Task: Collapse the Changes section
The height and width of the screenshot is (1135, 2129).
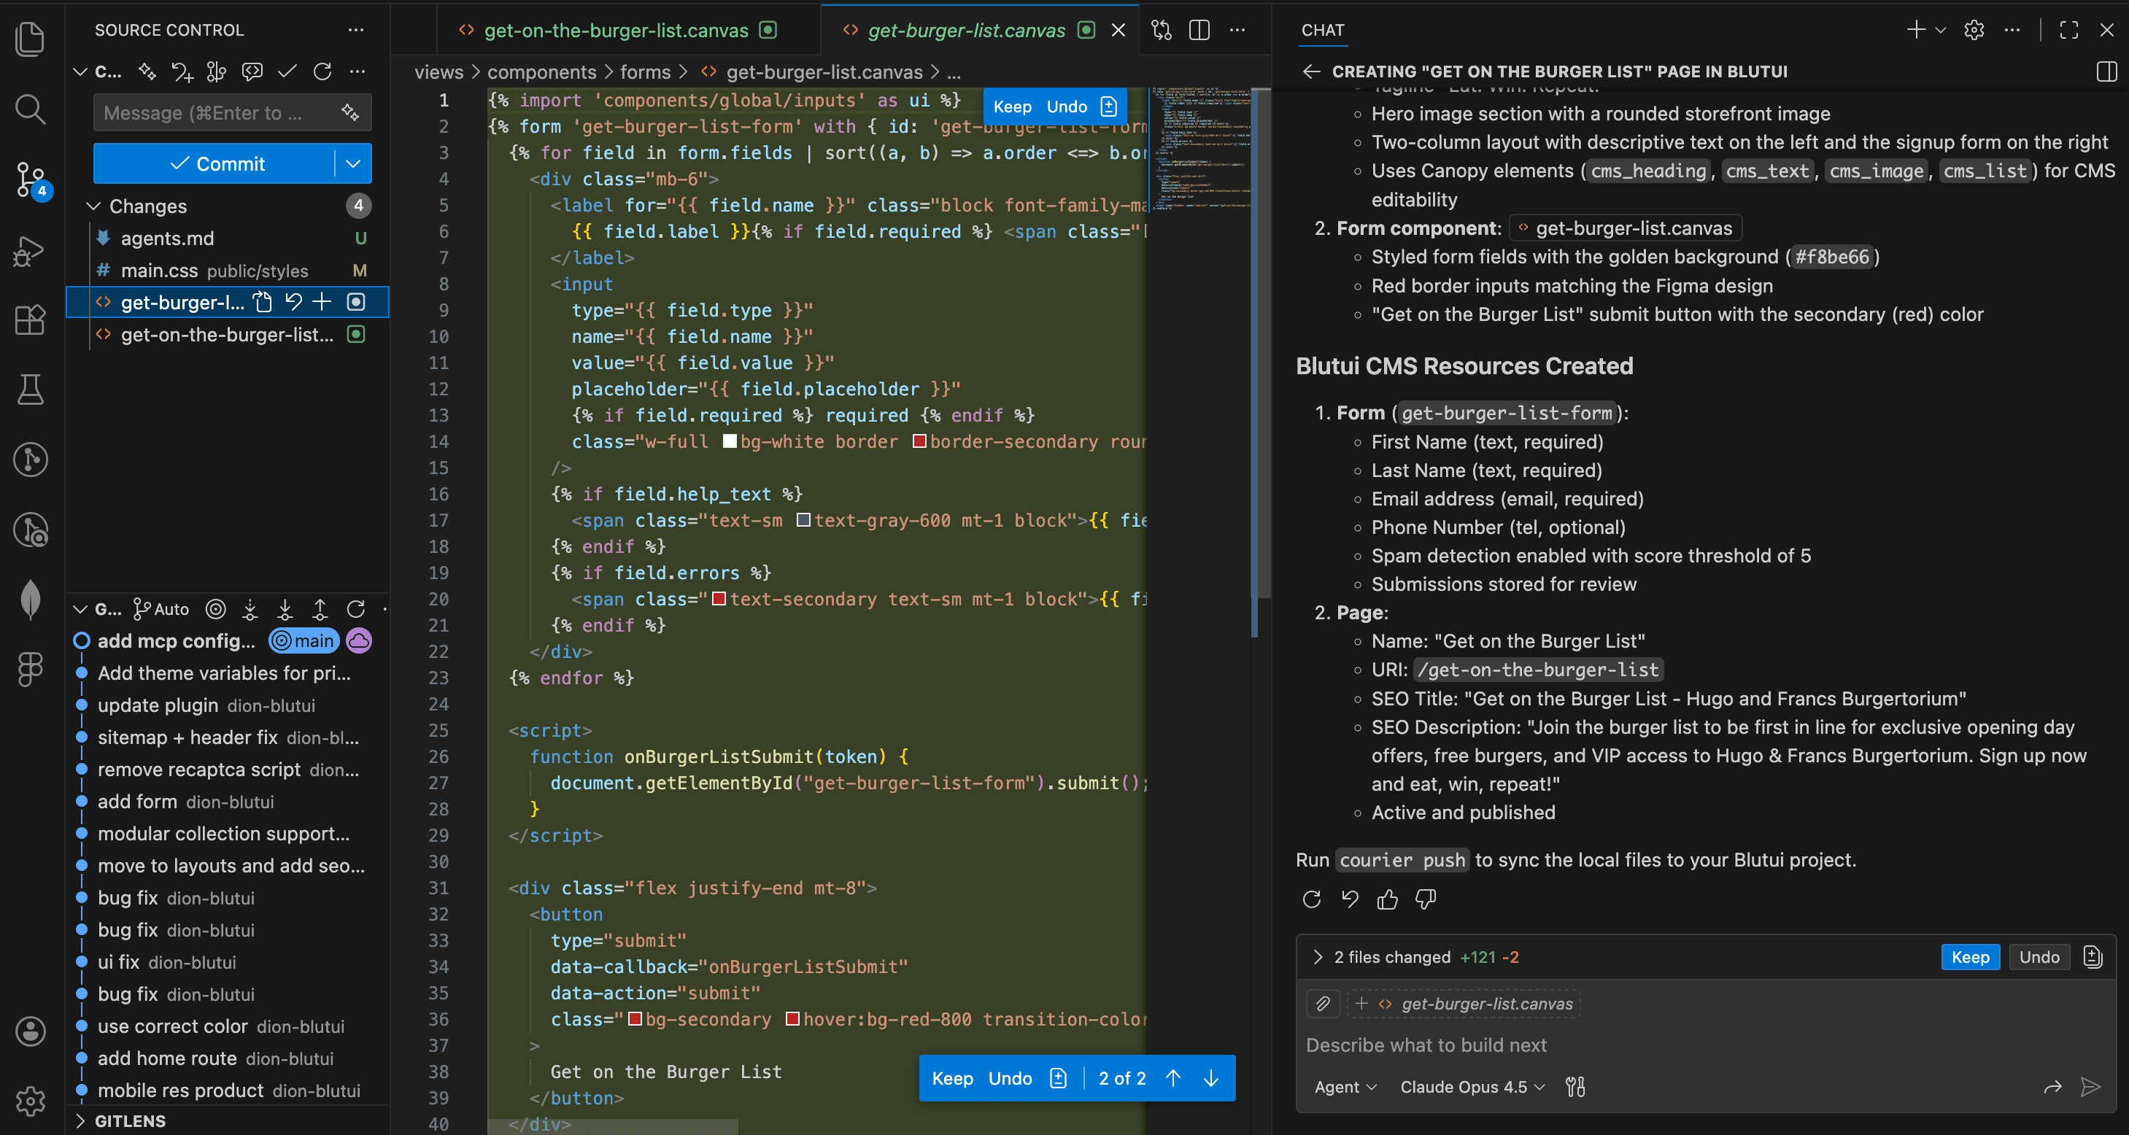Action: 93,206
